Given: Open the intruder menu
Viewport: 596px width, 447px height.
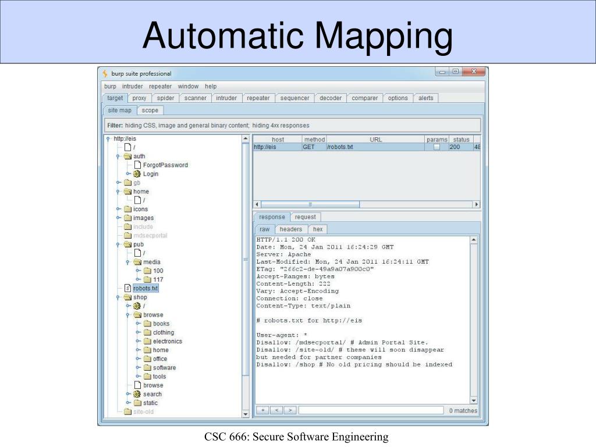Looking at the screenshot, I should tap(132, 86).
